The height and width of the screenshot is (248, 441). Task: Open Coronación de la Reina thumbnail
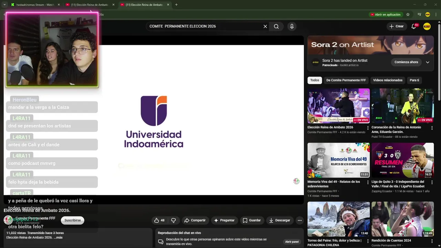tap(402, 106)
